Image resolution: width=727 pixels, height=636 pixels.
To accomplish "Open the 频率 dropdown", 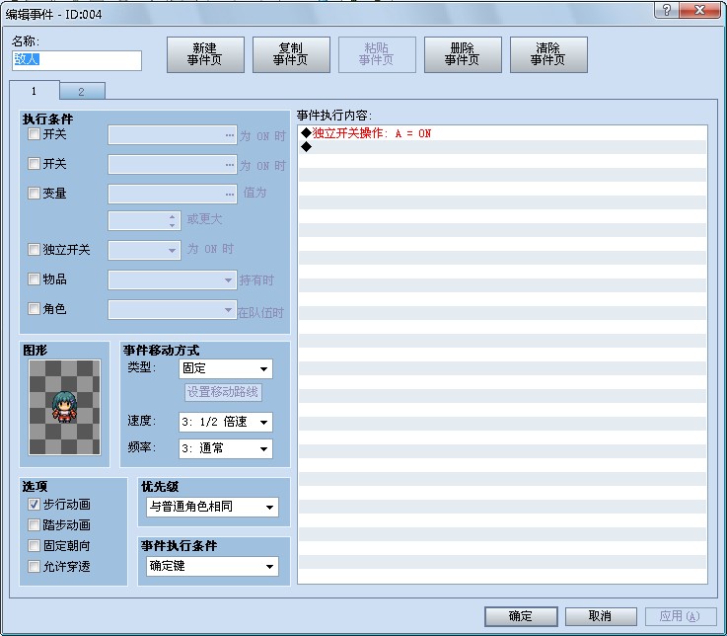I will (x=226, y=449).
